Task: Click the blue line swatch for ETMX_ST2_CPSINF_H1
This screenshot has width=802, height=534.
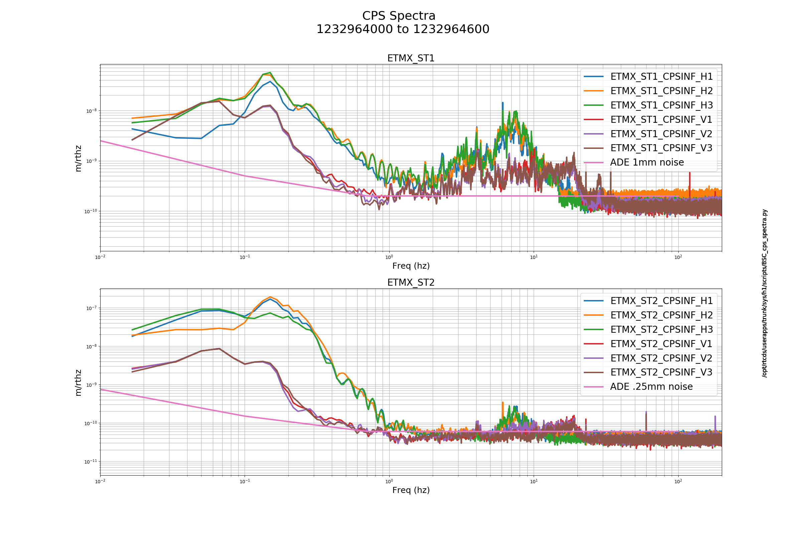Action: (x=594, y=301)
